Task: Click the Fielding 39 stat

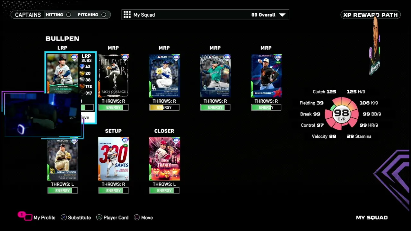Action: [311, 103]
